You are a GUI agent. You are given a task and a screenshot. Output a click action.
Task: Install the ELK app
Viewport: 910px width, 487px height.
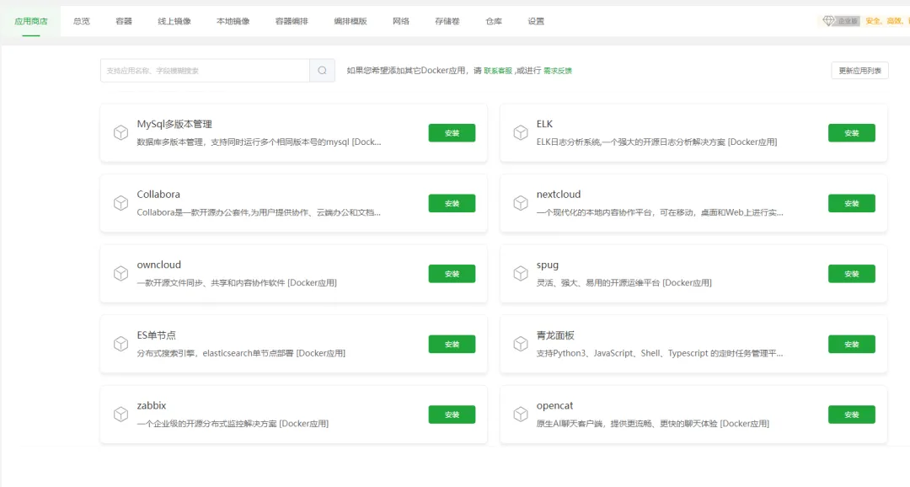tap(851, 133)
